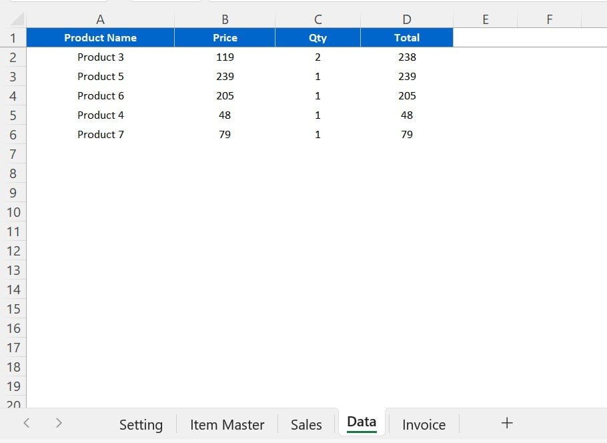
Task: Select the Data sheet tab
Action: 362,422
